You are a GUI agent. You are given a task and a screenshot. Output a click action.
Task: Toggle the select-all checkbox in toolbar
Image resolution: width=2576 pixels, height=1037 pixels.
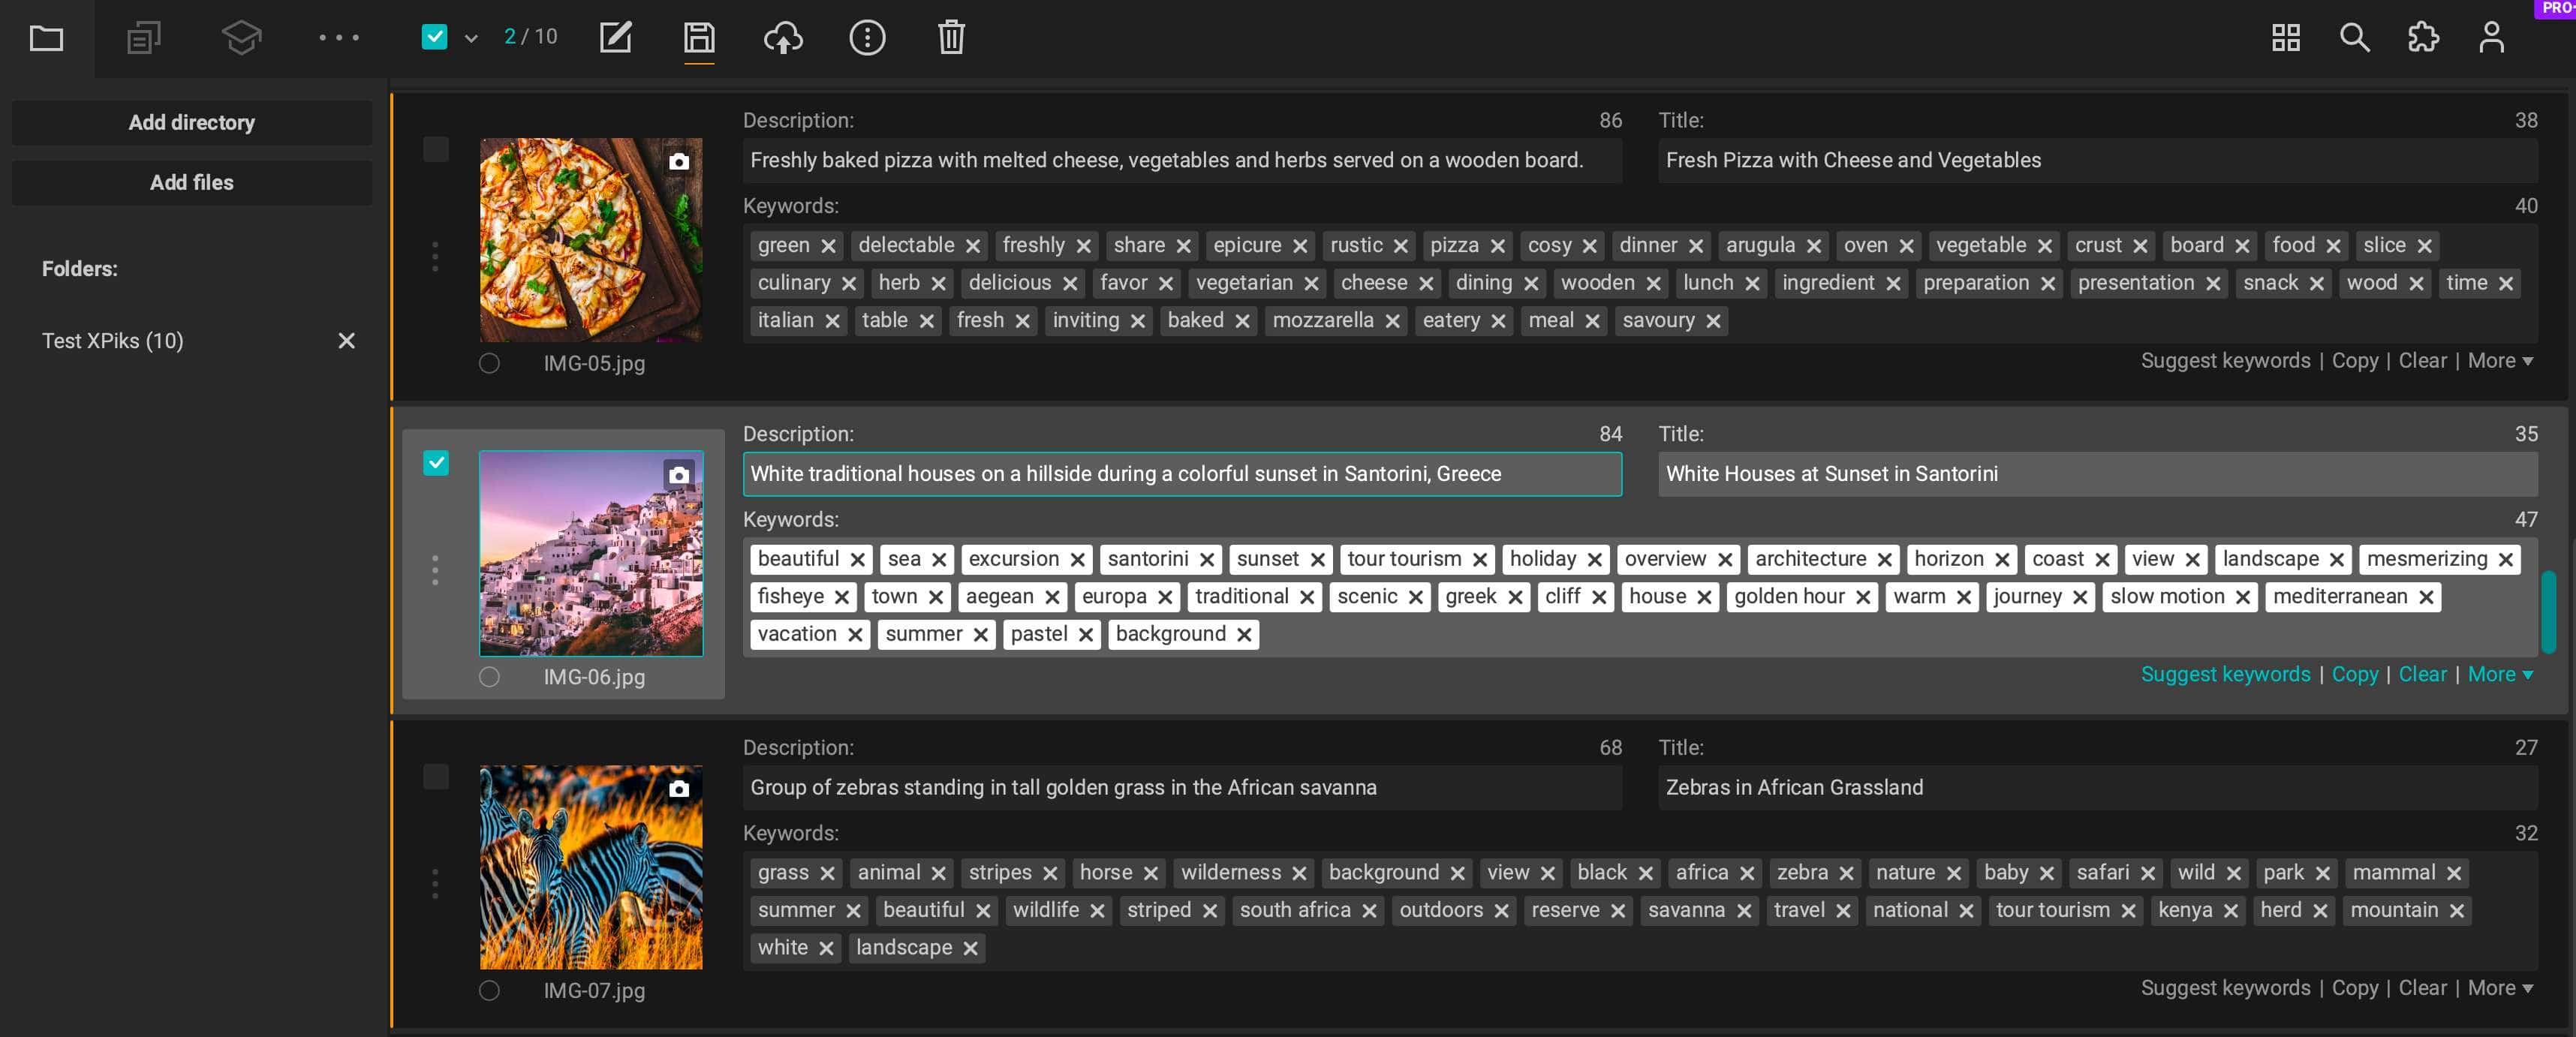point(434,37)
